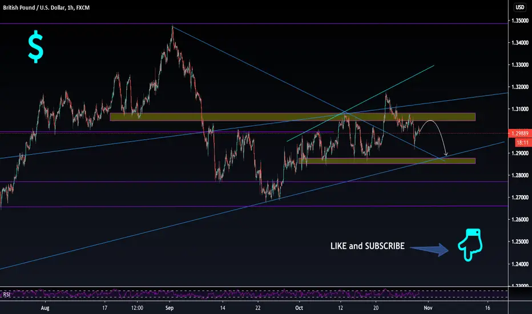
Task: Select the LIKE and SUBSCRIBE text label
Action: [x=368, y=246]
